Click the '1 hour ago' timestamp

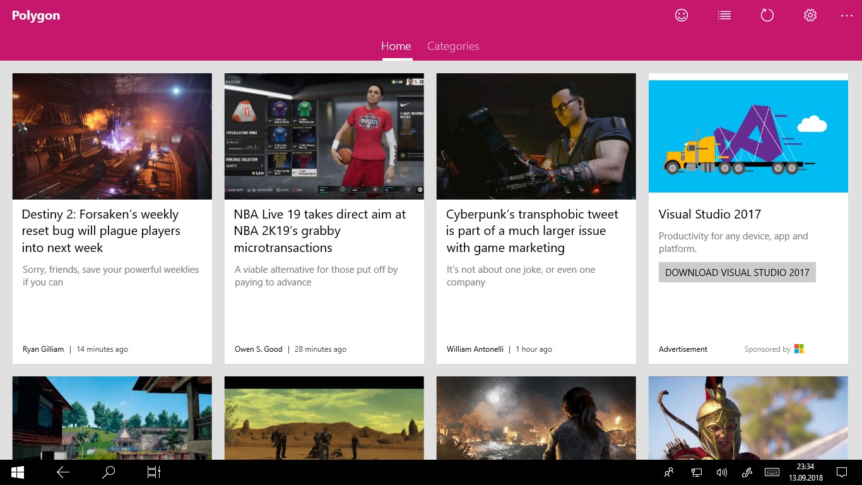click(x=534, y=349)
